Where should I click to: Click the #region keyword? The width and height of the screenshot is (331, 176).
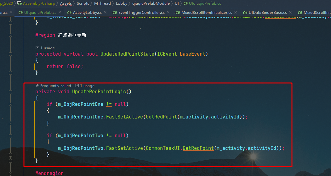[x=45, y=35]
